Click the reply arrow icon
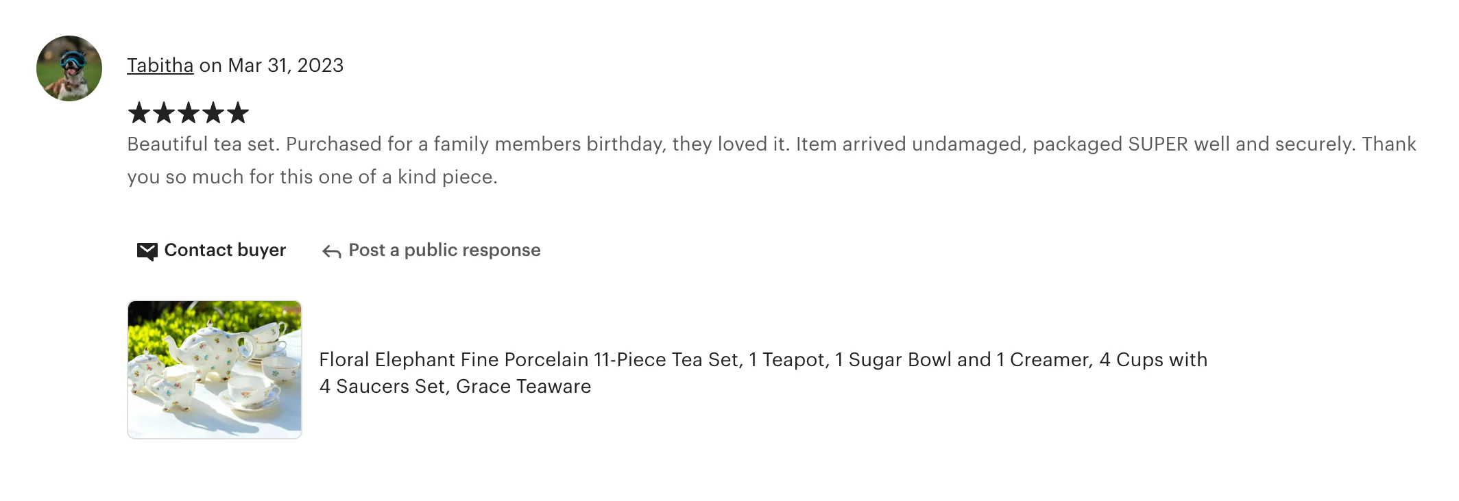 332,252
